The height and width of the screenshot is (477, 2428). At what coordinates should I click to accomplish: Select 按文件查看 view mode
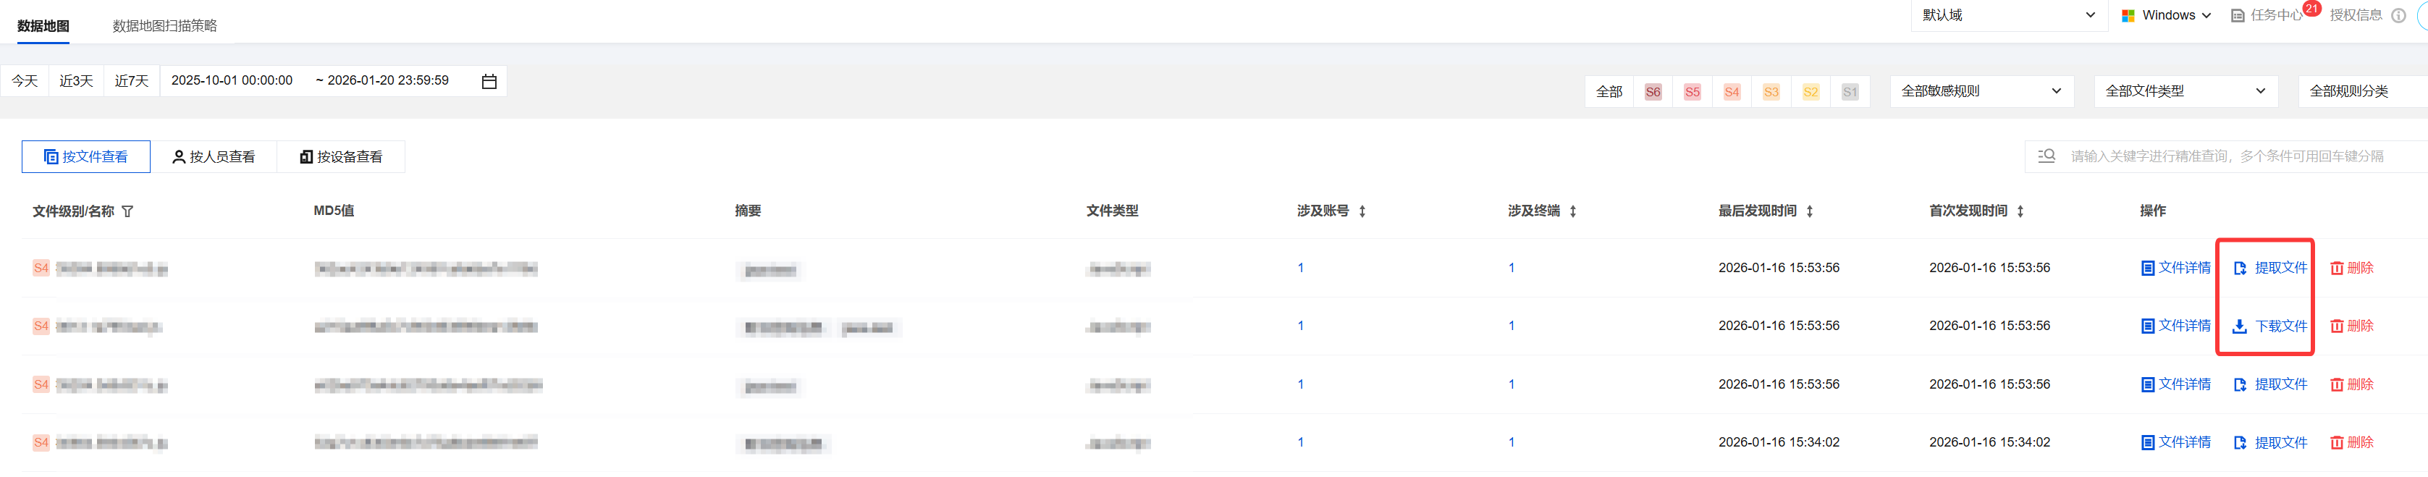coord(85,156)
